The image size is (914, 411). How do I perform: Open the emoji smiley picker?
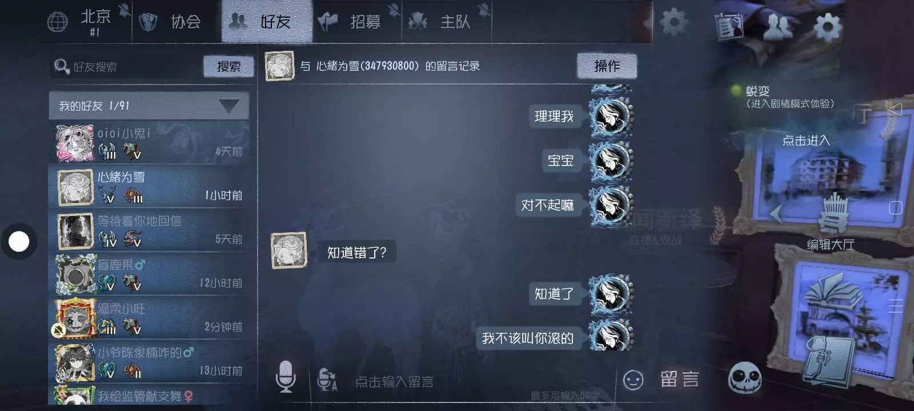pyautogui.click(x=633, y=380)
